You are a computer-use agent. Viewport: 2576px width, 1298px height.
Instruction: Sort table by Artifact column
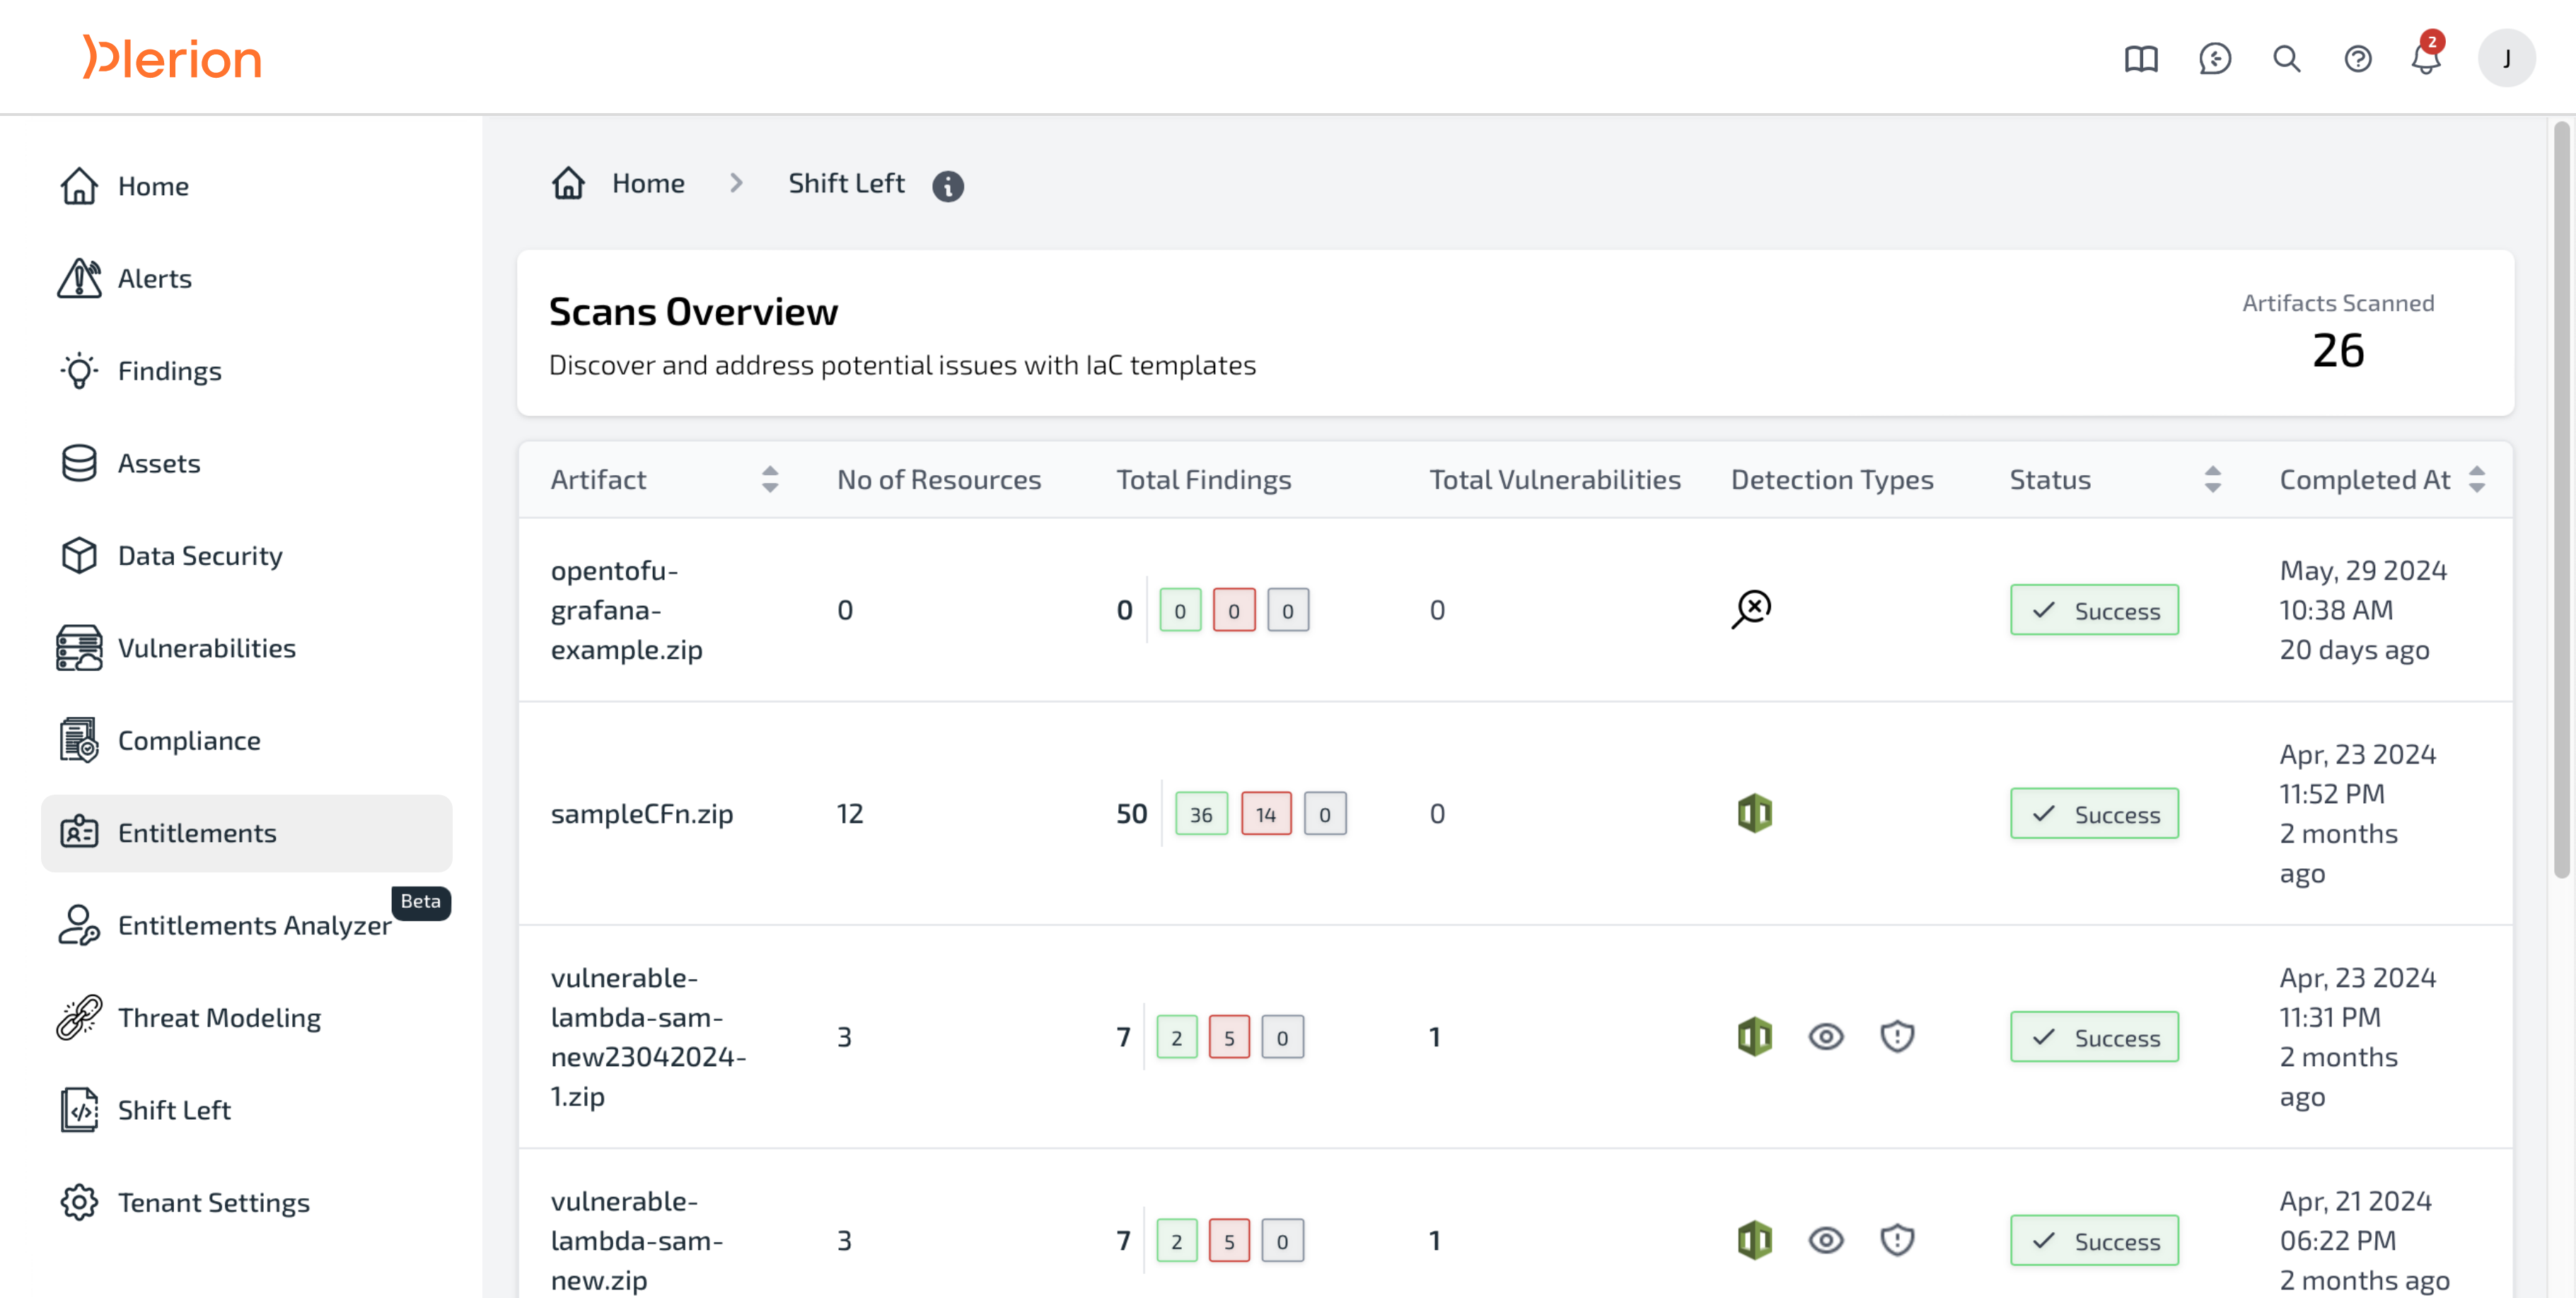769,479
